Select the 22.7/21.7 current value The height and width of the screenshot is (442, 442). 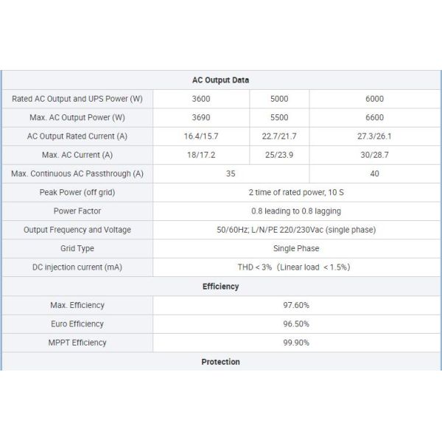click(x=279, y=136)
